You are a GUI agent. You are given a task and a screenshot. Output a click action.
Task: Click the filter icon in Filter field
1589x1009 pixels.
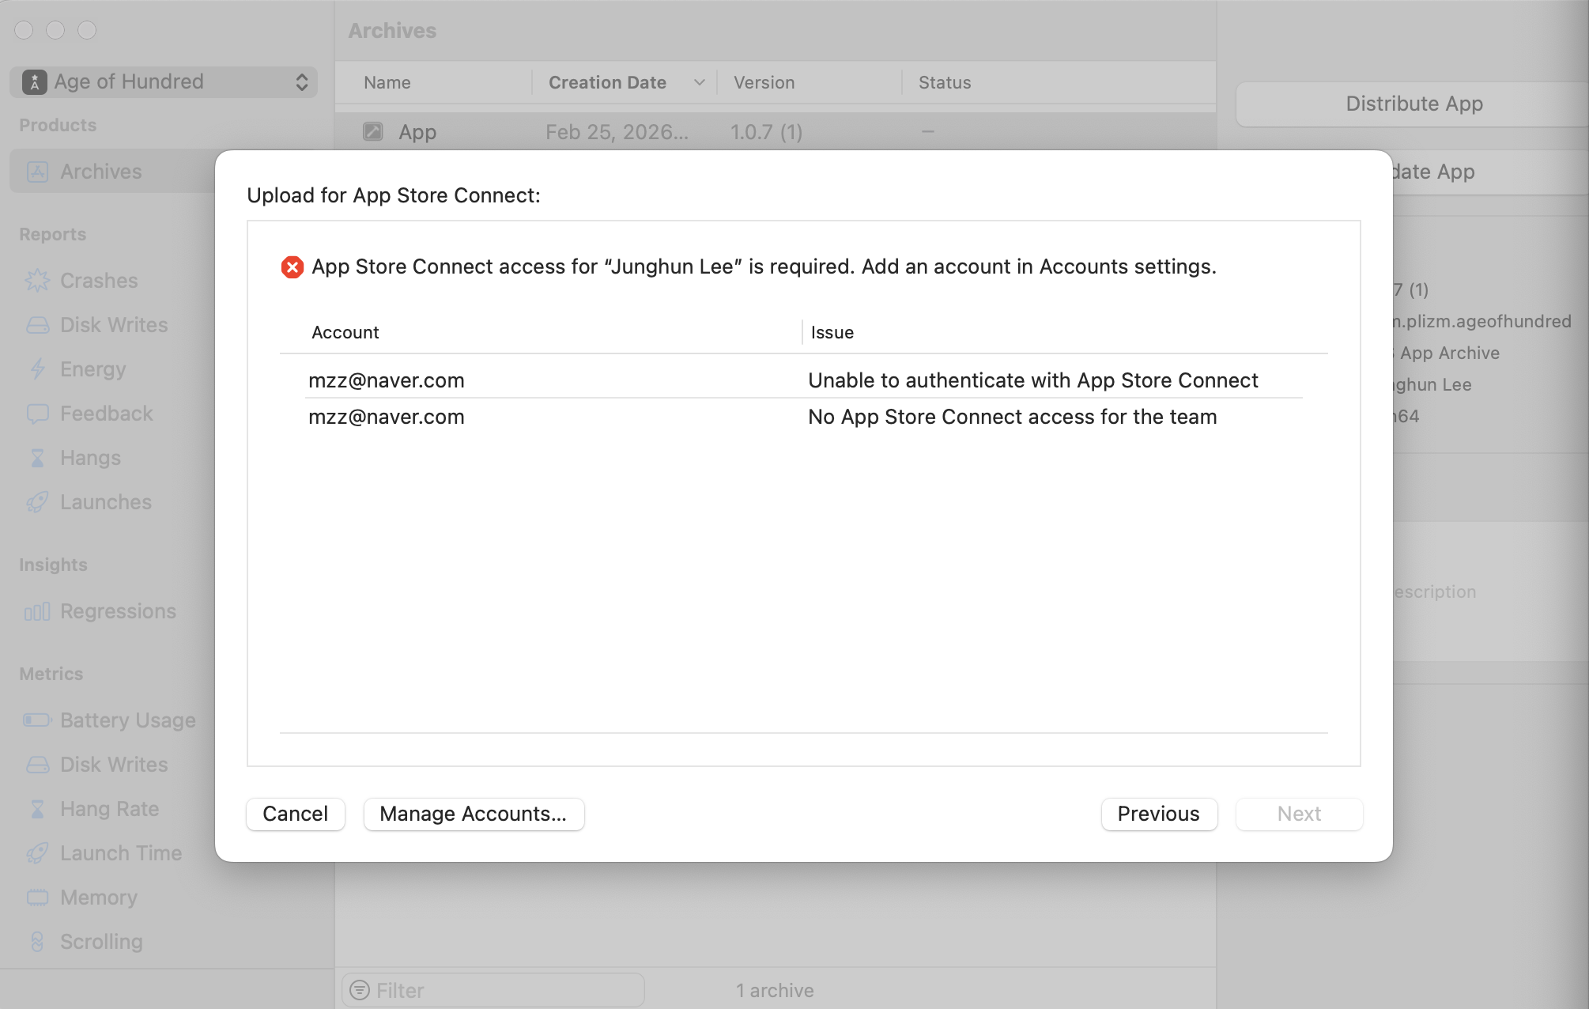point(360,990)
